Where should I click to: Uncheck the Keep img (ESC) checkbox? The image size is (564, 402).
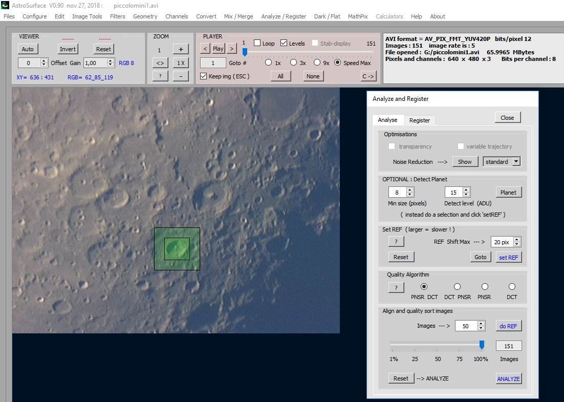(204, 76)
